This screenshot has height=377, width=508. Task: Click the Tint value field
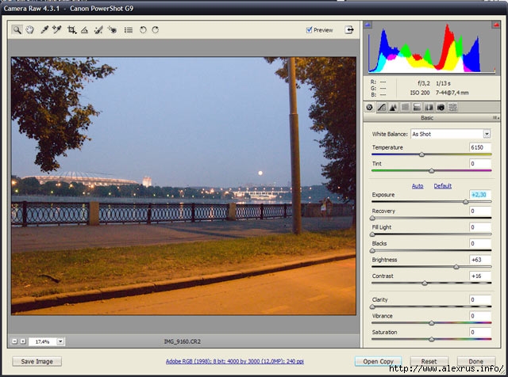point(479,164)
